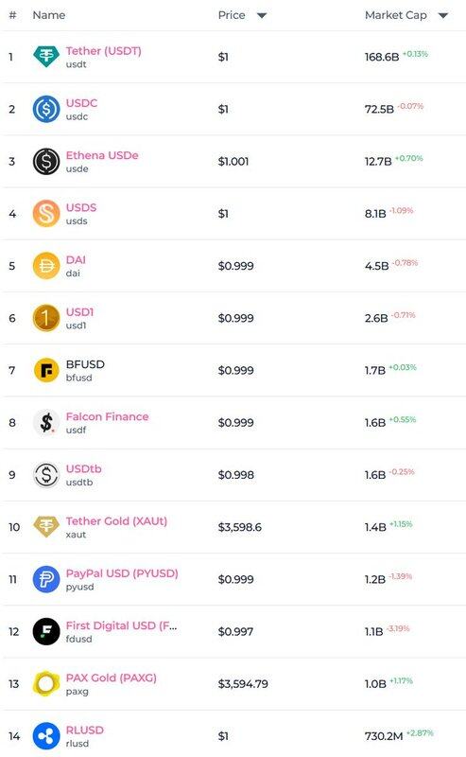This screenshot has height=757, width=466.
Task: Sort by Price dropdown arrow
Action: pos(262,15)
